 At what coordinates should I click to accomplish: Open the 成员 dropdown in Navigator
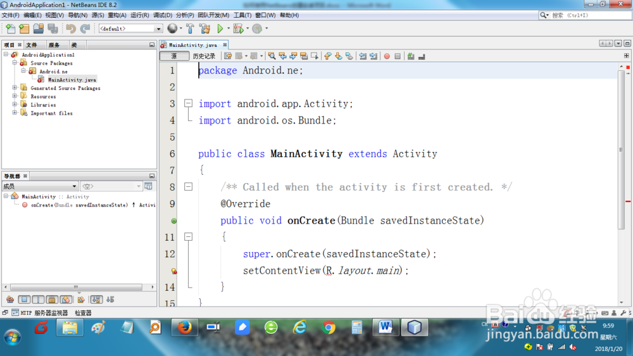point(39,186)
